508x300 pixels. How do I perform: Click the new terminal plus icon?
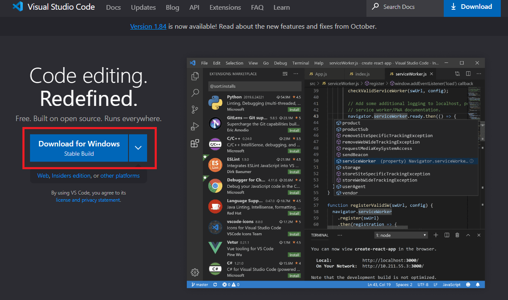(x=436, y=235)
